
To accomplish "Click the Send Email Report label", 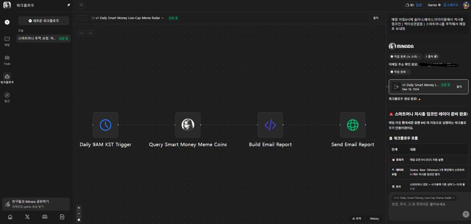I will (x=352, y=144).
